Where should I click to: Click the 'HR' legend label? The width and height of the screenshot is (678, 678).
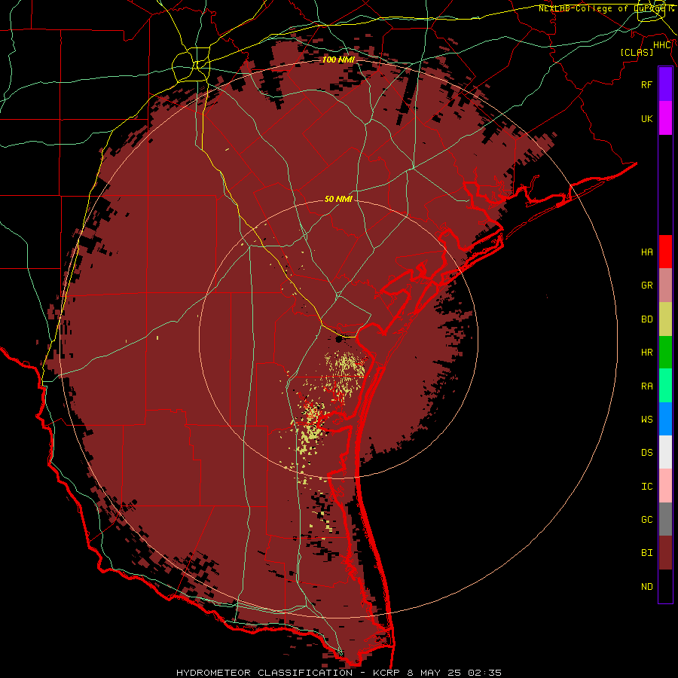coord(646,353)
